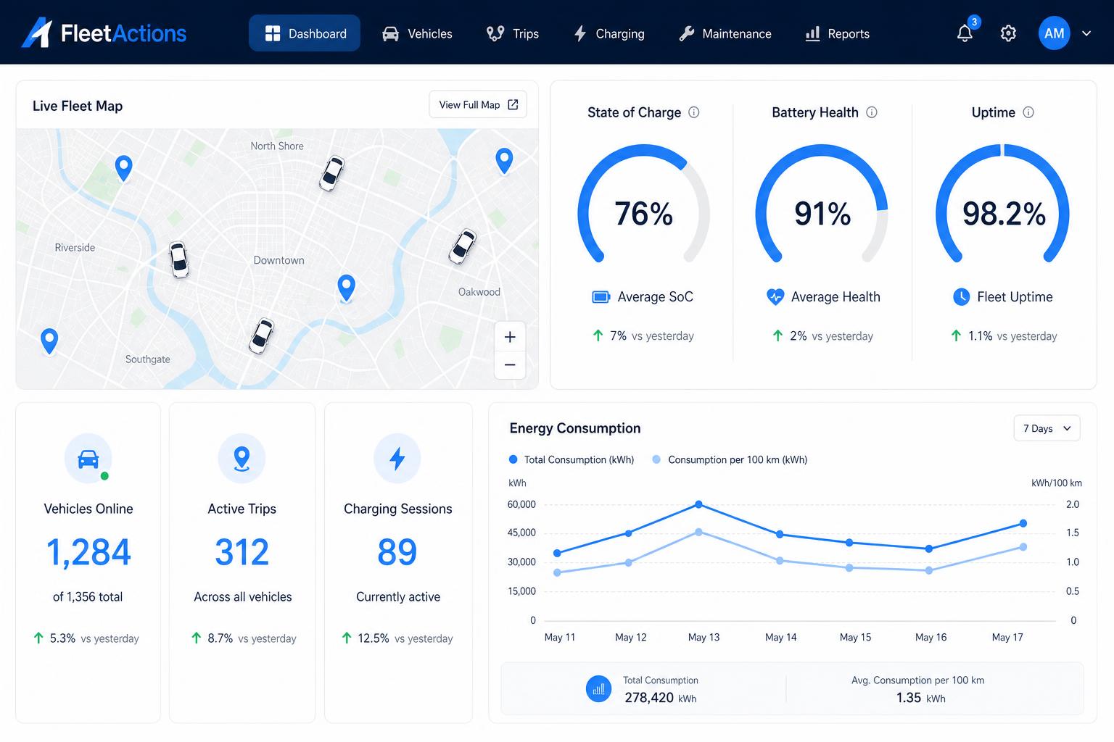Select the car marker near North Shore

click(x=331, y=174)
